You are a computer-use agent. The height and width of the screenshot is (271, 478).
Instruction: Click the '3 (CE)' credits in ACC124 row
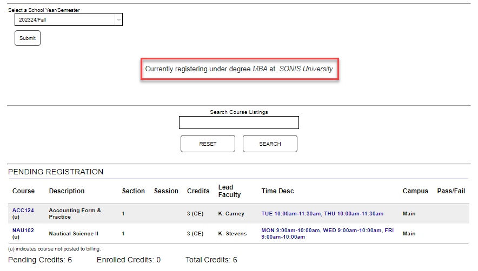tap(195, 214)
